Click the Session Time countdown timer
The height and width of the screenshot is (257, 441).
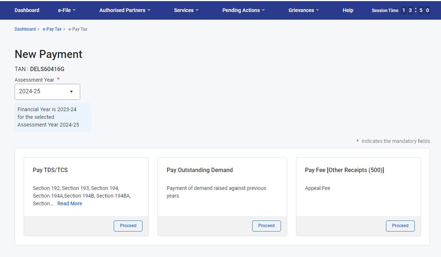coord(415,10)
